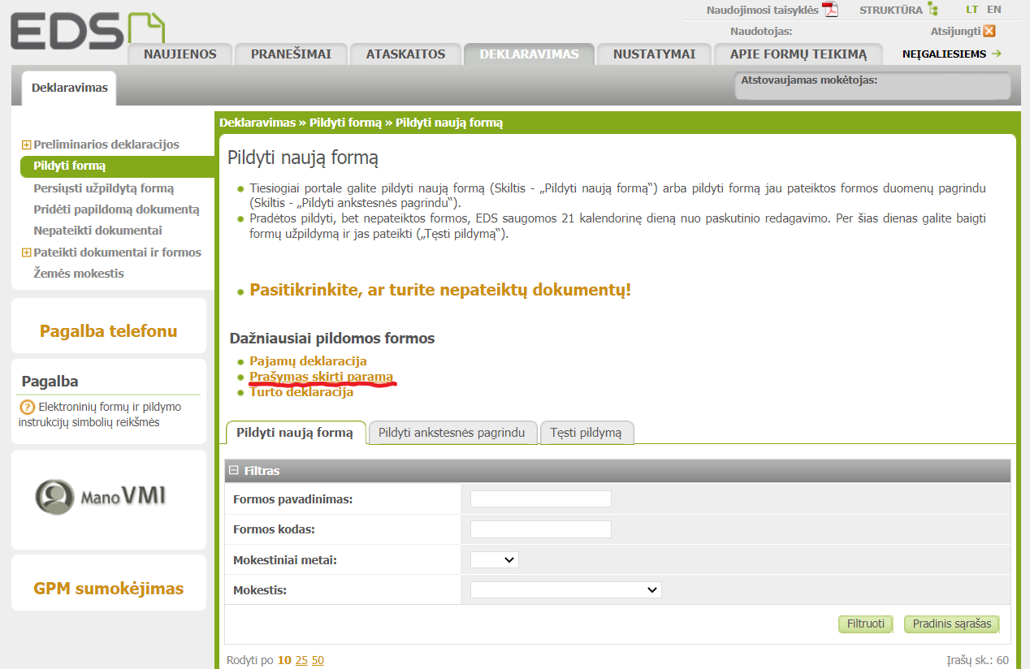This screenshot has width=1030, height=669.
Task: Show 50 records per page
Action: pyautogui.click(x=318, y=660)
